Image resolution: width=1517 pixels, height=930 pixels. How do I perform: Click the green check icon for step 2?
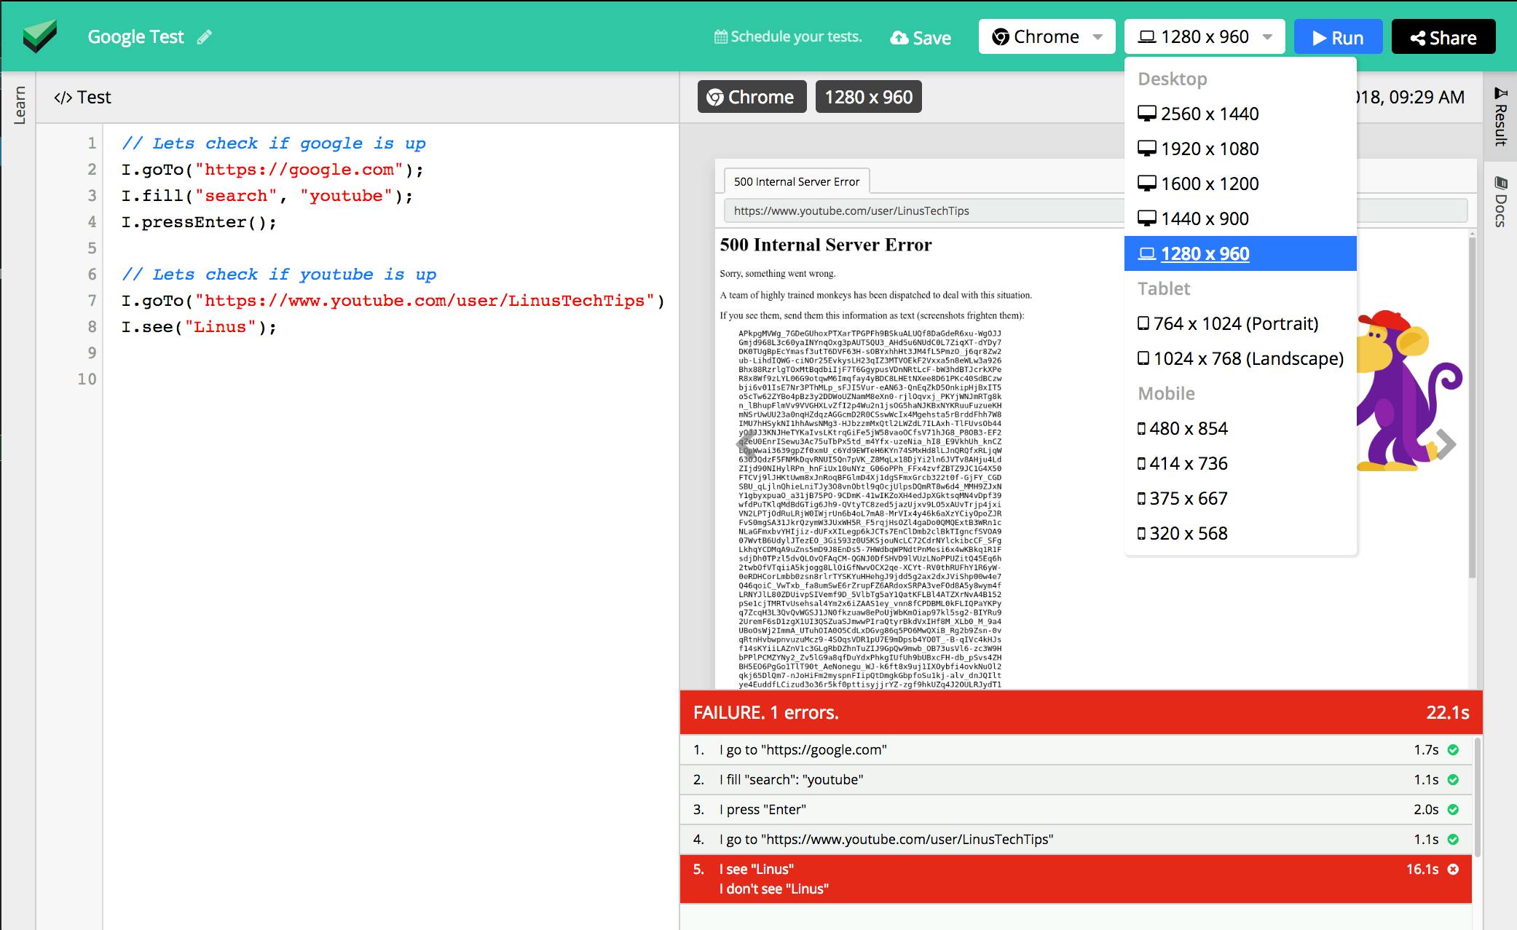[x=1453, y=780]
